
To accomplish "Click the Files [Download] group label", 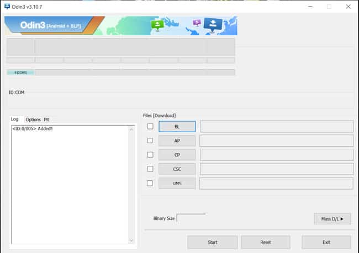I will (160, 115).
